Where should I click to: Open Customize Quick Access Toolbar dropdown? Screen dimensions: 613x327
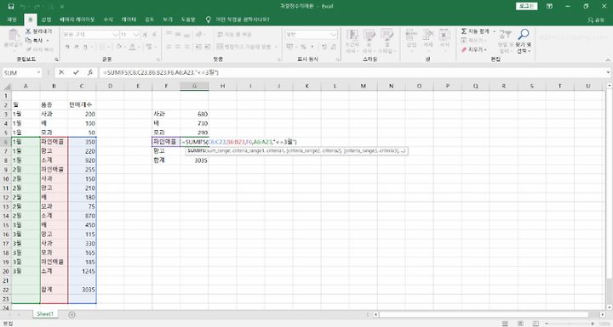[x=62, y=6]
